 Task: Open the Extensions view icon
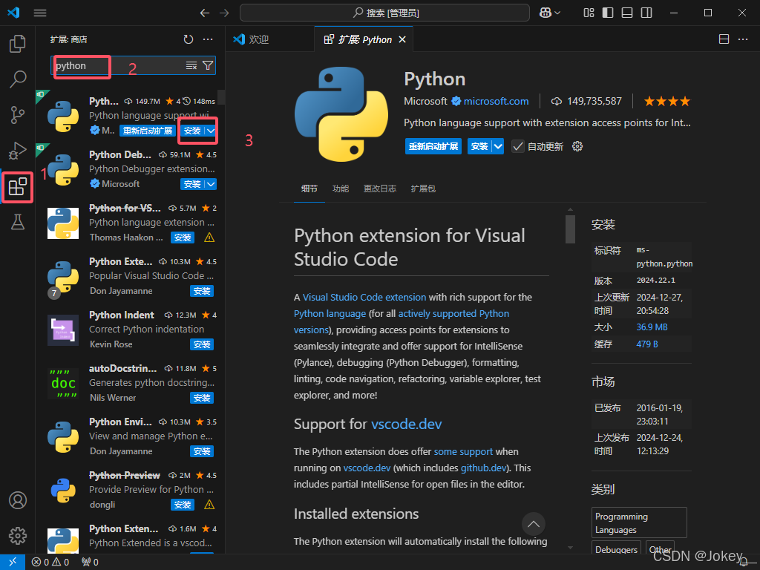(18, 186)
